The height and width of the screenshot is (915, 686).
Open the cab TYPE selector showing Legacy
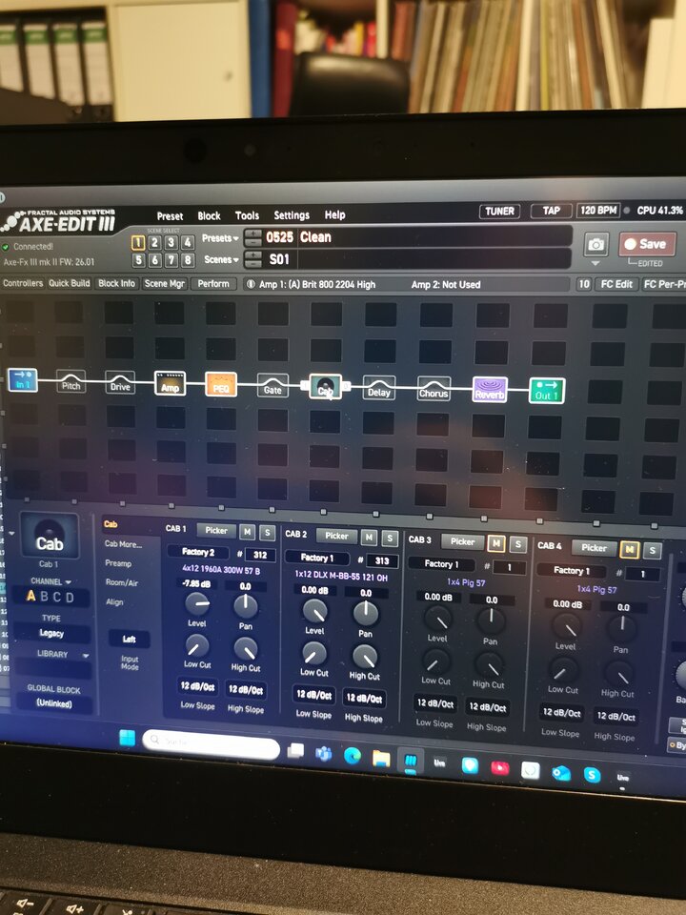point(51,633)
